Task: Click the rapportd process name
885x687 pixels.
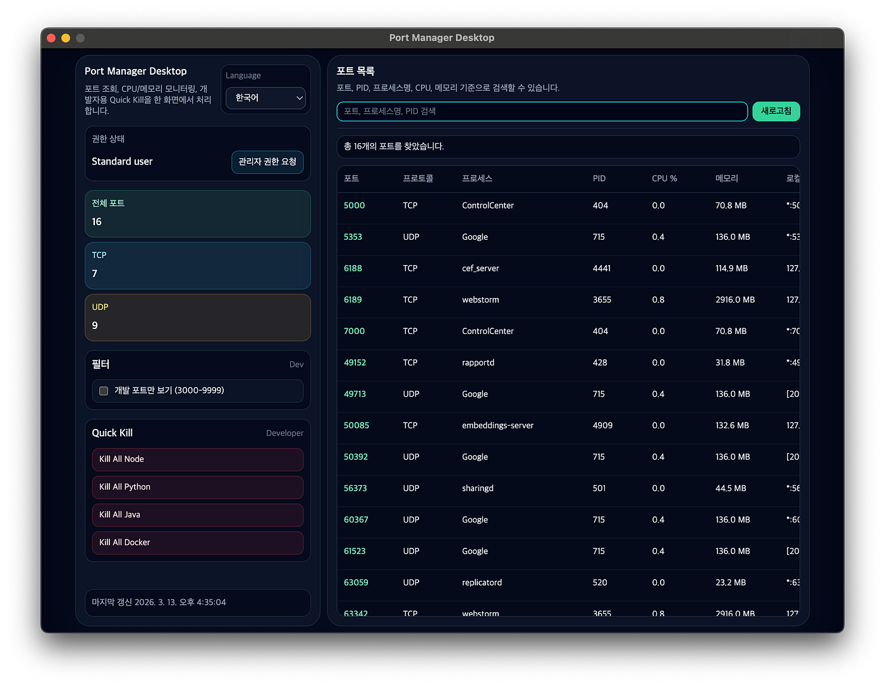Action: click(478, 362)
